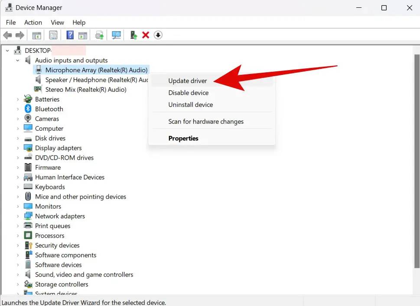This screenshot has width=420, height=306.
Task: Choose Update driver from context menu
Action: pos(212,81)
